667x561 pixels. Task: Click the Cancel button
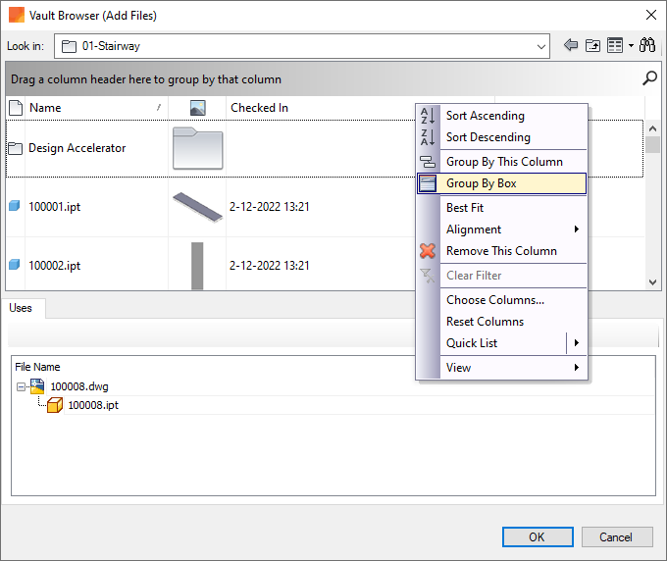[x=616, y=537]
